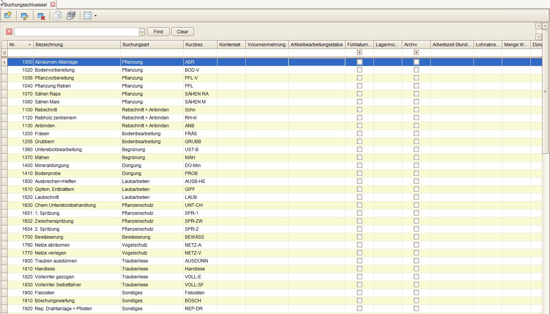Toggle Fülldatum checkbox for Abräumen Altanlage
The image size is (550, 314).
point(359,62)
